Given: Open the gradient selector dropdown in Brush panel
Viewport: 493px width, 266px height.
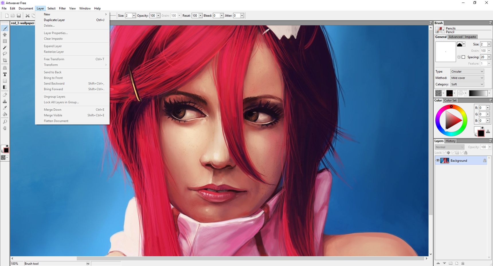Looking at the screenshot, I should [x=489, y=93].
